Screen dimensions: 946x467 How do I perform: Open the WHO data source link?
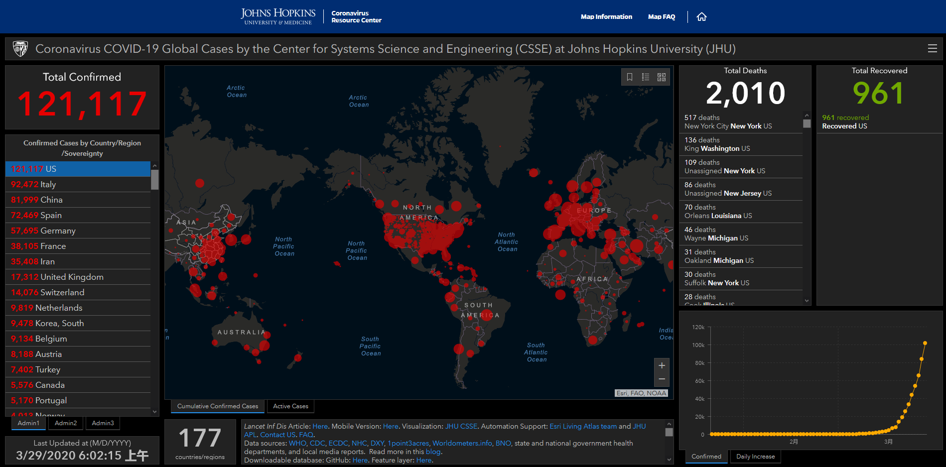(x=297, y=443)
